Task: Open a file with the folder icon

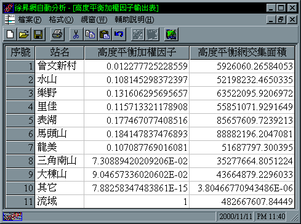Action: click(24, 34)
